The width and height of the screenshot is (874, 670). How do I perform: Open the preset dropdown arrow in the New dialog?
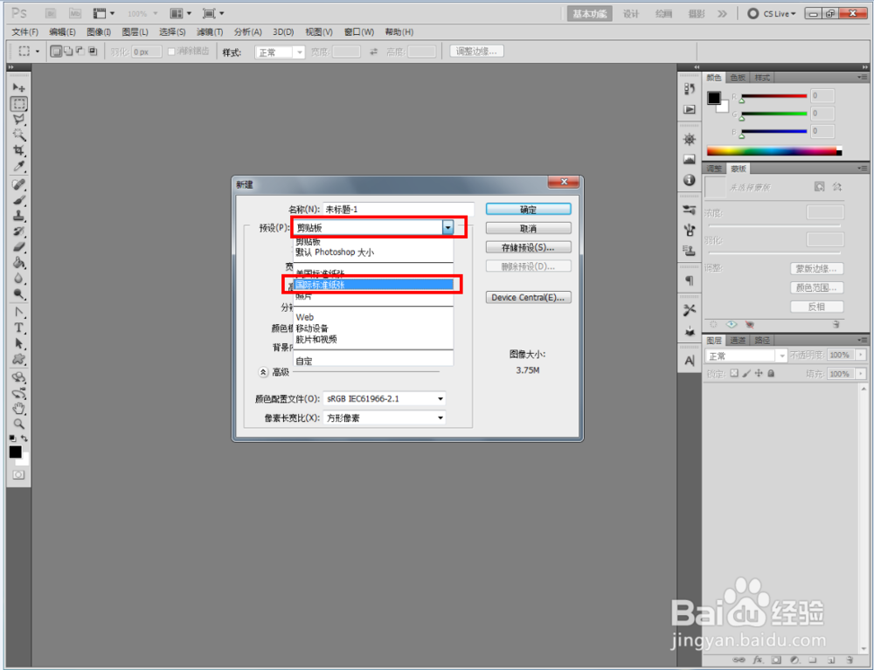pyautogui.click(x=447, y=227)
